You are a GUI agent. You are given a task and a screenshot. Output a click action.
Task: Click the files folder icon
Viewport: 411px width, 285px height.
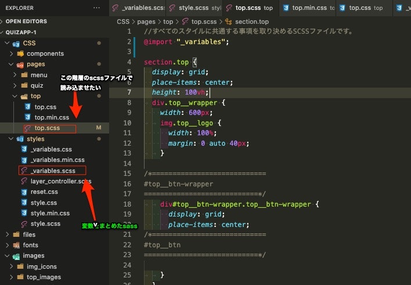16,235
